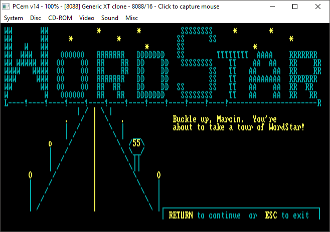Open the Sound menu
This screenshot has width=330, height=232.
tap(110, 18)
